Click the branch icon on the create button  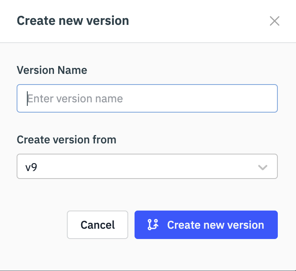coord(153,225)
